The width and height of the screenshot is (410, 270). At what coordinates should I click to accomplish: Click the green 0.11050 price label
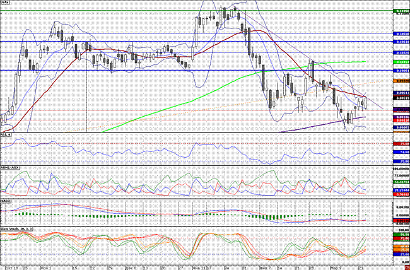[x=401, y=11]
